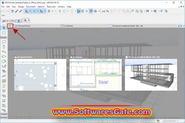Click the GRAPHISOFT ID status label
The width and height of the screenshot is (185, 123).
point(170,121)
